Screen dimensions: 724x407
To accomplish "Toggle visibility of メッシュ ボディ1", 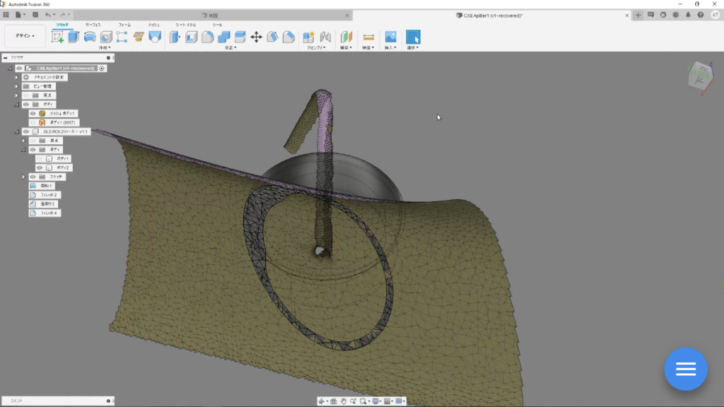I will (x=33, y=113).
